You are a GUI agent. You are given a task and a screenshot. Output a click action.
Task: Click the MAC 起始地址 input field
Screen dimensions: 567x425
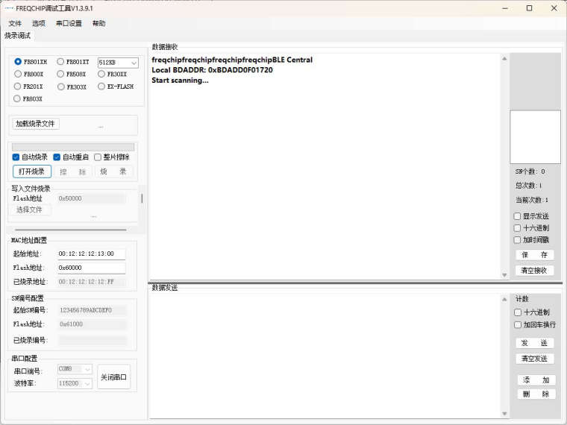tap(91, 254)
